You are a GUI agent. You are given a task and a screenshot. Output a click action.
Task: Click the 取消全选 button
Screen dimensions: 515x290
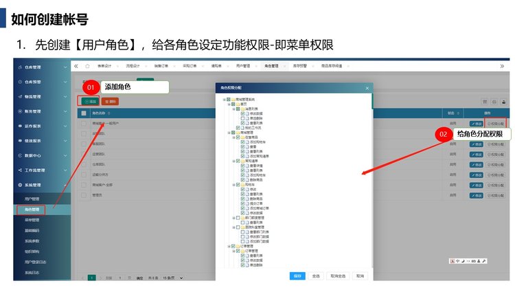337,276
